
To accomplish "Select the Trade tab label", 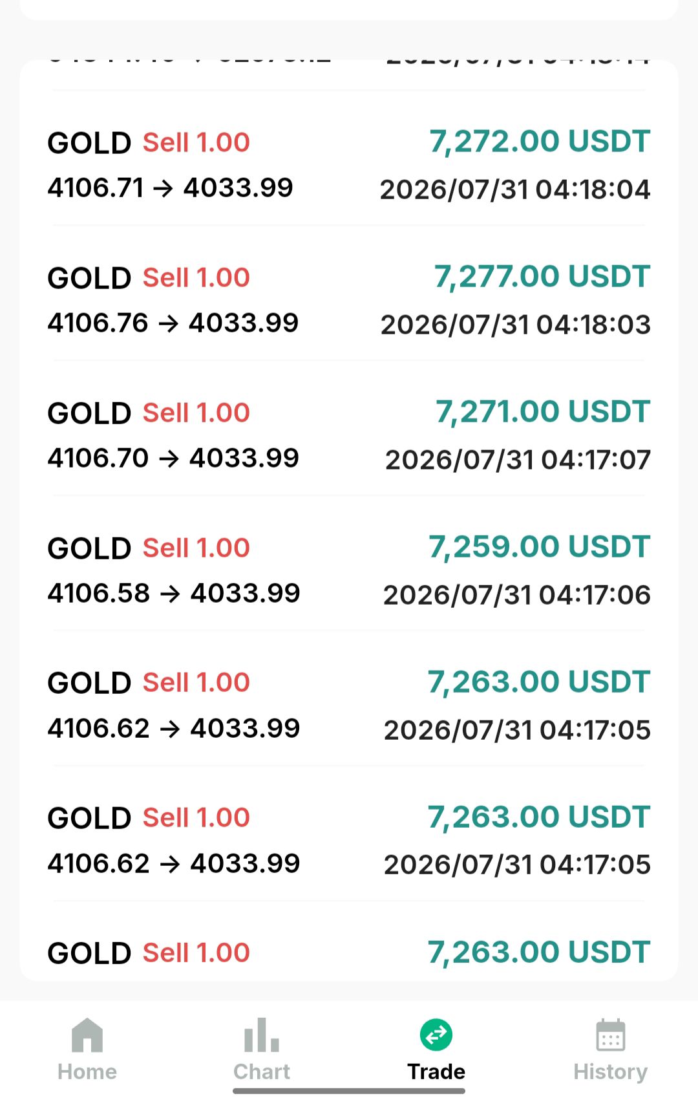I will (x=436, y=1071).
